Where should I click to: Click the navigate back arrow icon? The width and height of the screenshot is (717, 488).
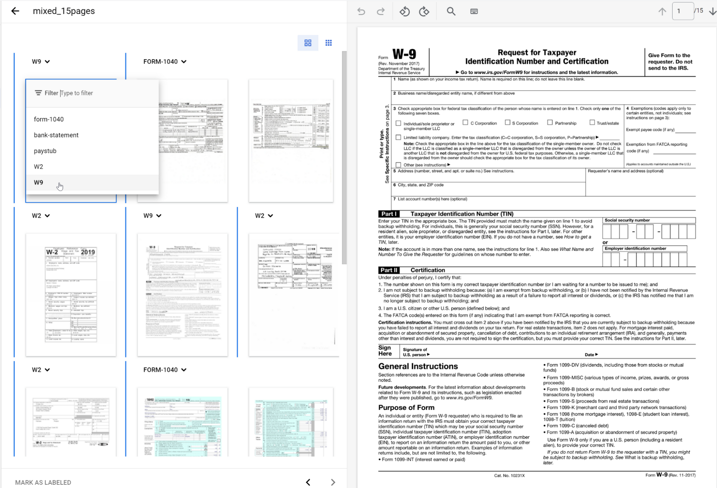pos(15,11)
